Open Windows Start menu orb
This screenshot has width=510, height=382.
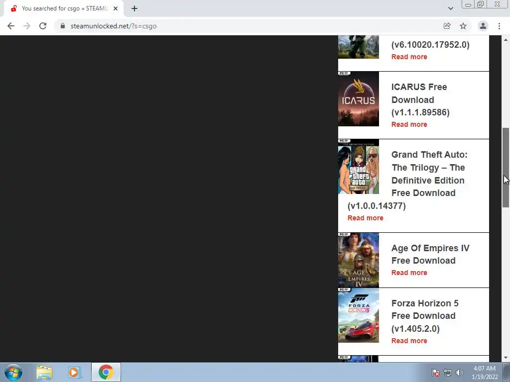(13, 372)
